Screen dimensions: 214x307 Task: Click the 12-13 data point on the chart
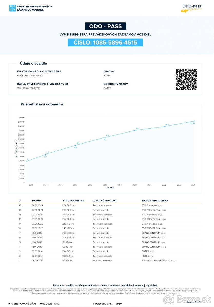click(194, 121)
